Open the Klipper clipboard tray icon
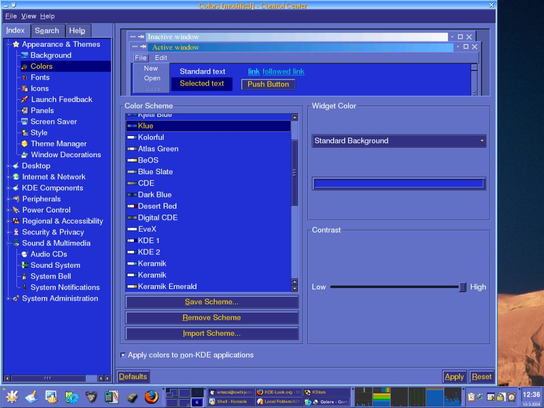 point(471,397)
